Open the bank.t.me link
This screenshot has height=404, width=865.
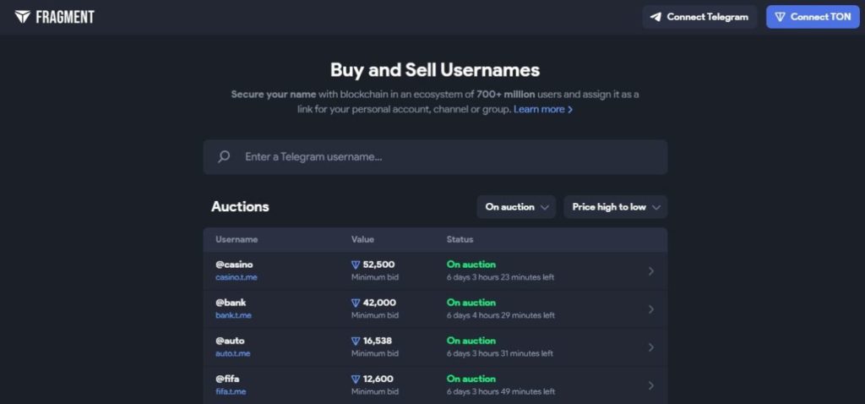[233, 315]
